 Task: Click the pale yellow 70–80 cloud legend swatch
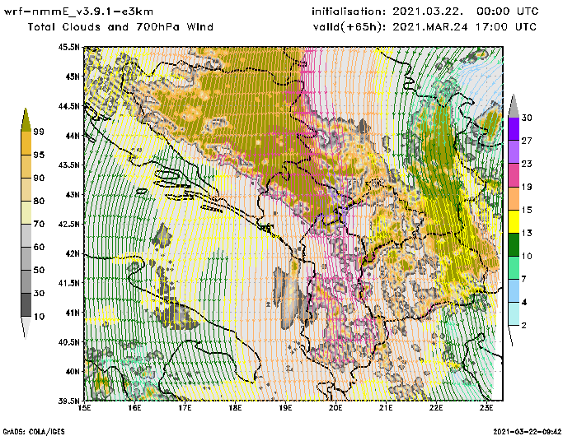point(26,212)
